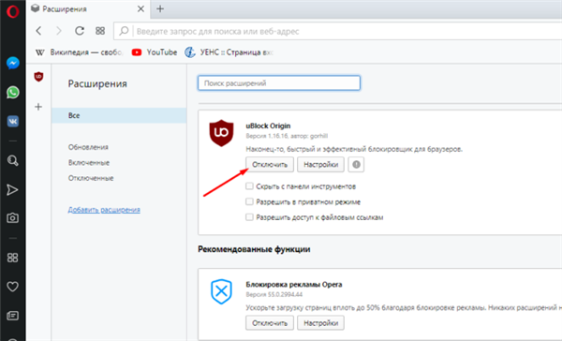Open VK messenger in the sidebar
This screenshot has height=341, width=562.
13,121
